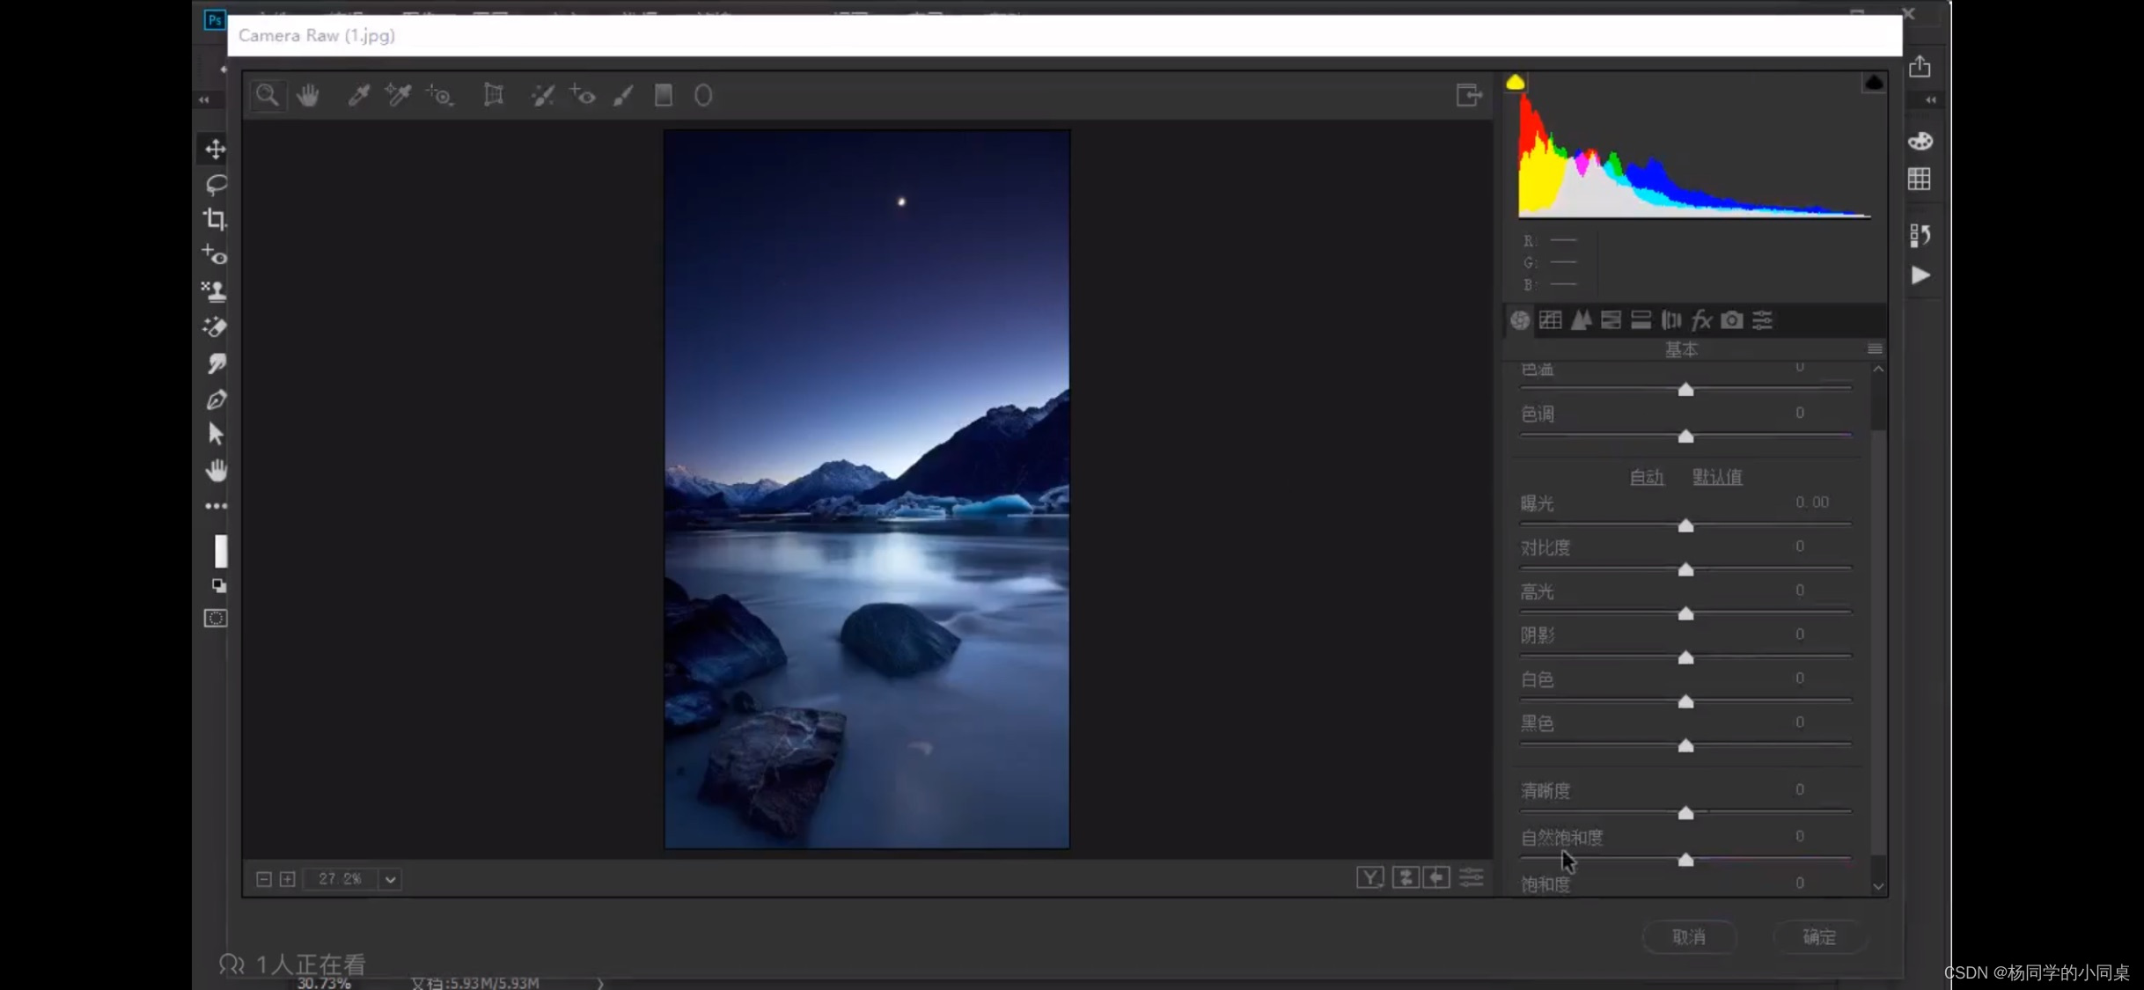Pick the Adjustment Brush tool
The height and width of the screenshot is (990, 2144).
[623, 95]
